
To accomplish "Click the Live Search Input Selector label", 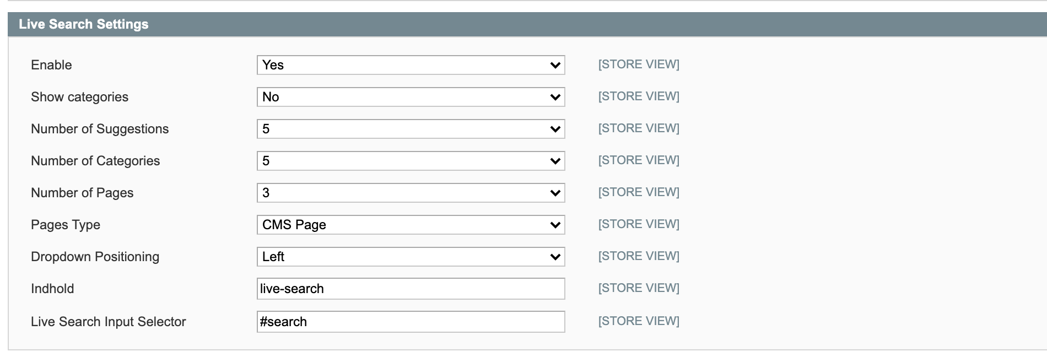I will [x=109, y=322].
